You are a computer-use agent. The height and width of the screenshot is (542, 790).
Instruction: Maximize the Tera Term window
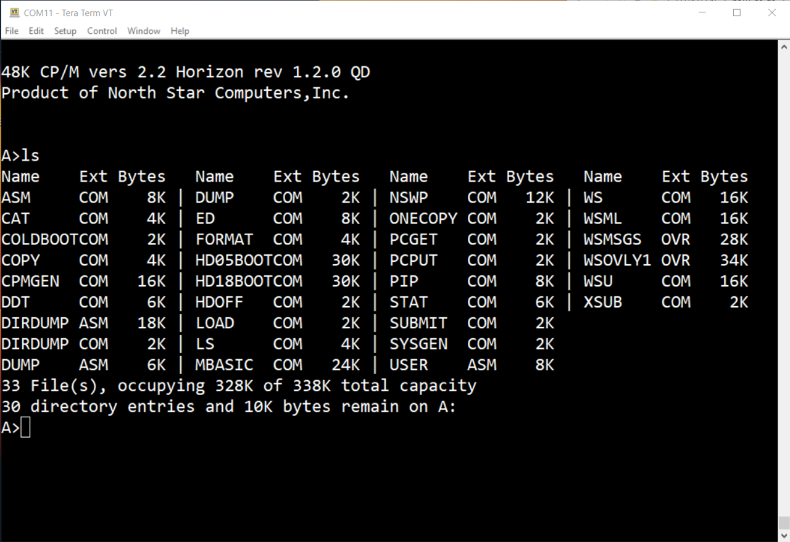coord(736,13)
